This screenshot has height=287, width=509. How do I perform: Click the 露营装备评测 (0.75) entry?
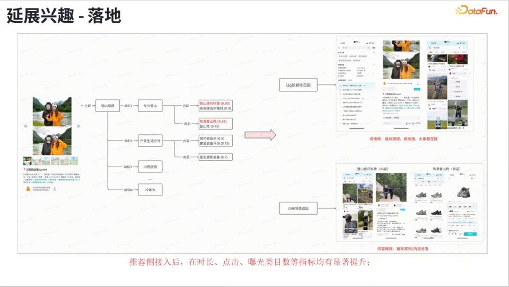pos(215,143)
